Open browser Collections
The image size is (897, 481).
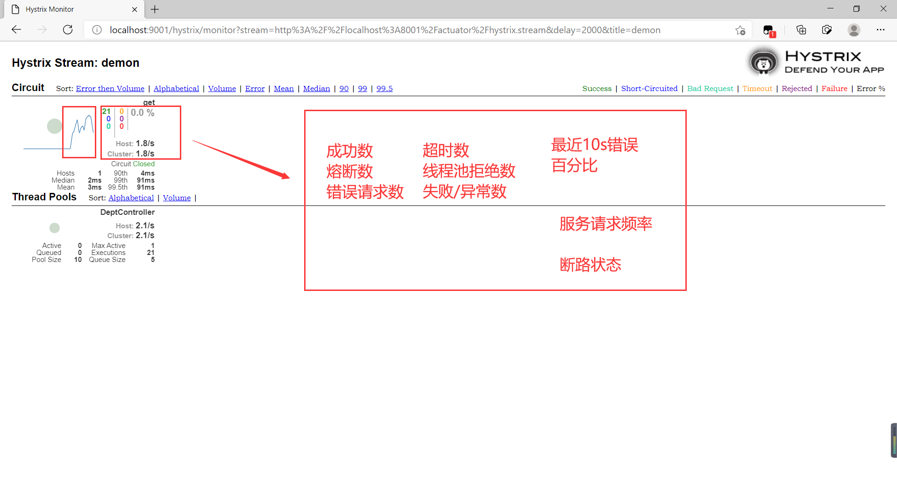tap(801, 30)
